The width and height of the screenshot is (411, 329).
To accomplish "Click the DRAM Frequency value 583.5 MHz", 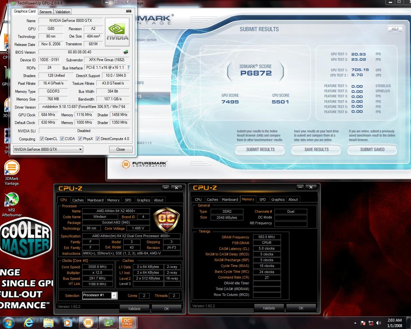I will tap(267, 237).
